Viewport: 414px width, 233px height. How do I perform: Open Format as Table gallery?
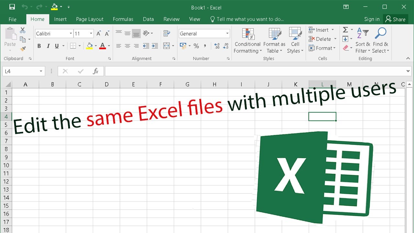tap(274, 40)
